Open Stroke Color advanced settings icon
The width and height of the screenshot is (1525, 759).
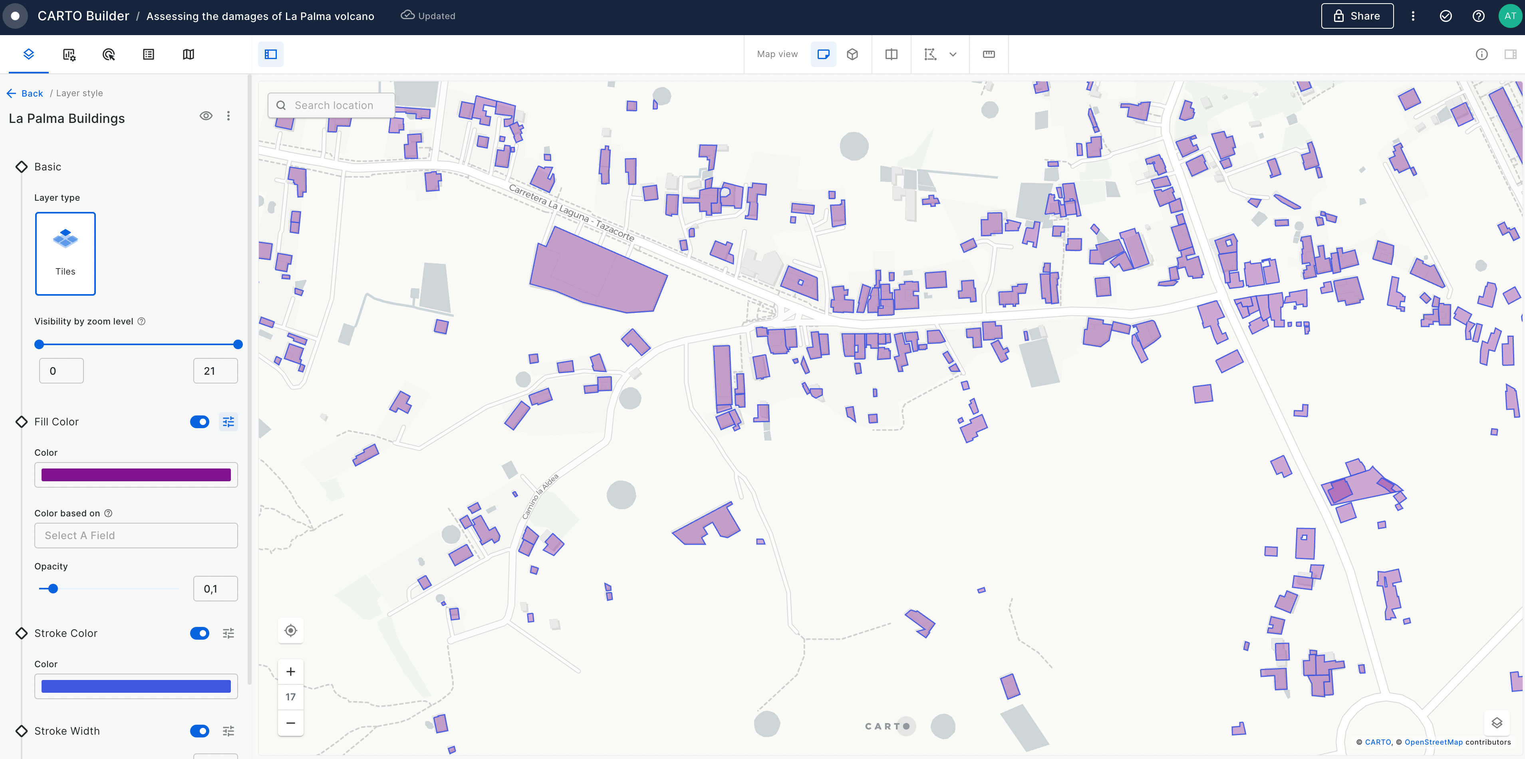[228, 633]
